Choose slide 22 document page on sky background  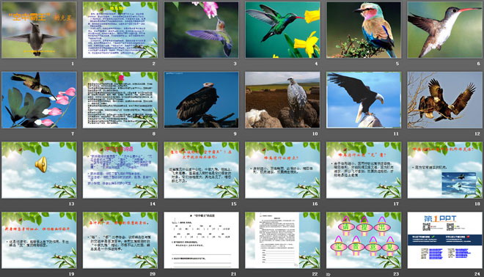(283, 240)
